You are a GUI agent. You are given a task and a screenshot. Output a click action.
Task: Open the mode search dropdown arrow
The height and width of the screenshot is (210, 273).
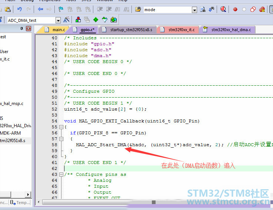tap(194, 10)
